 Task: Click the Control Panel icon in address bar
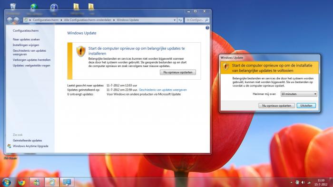[26, 20]
